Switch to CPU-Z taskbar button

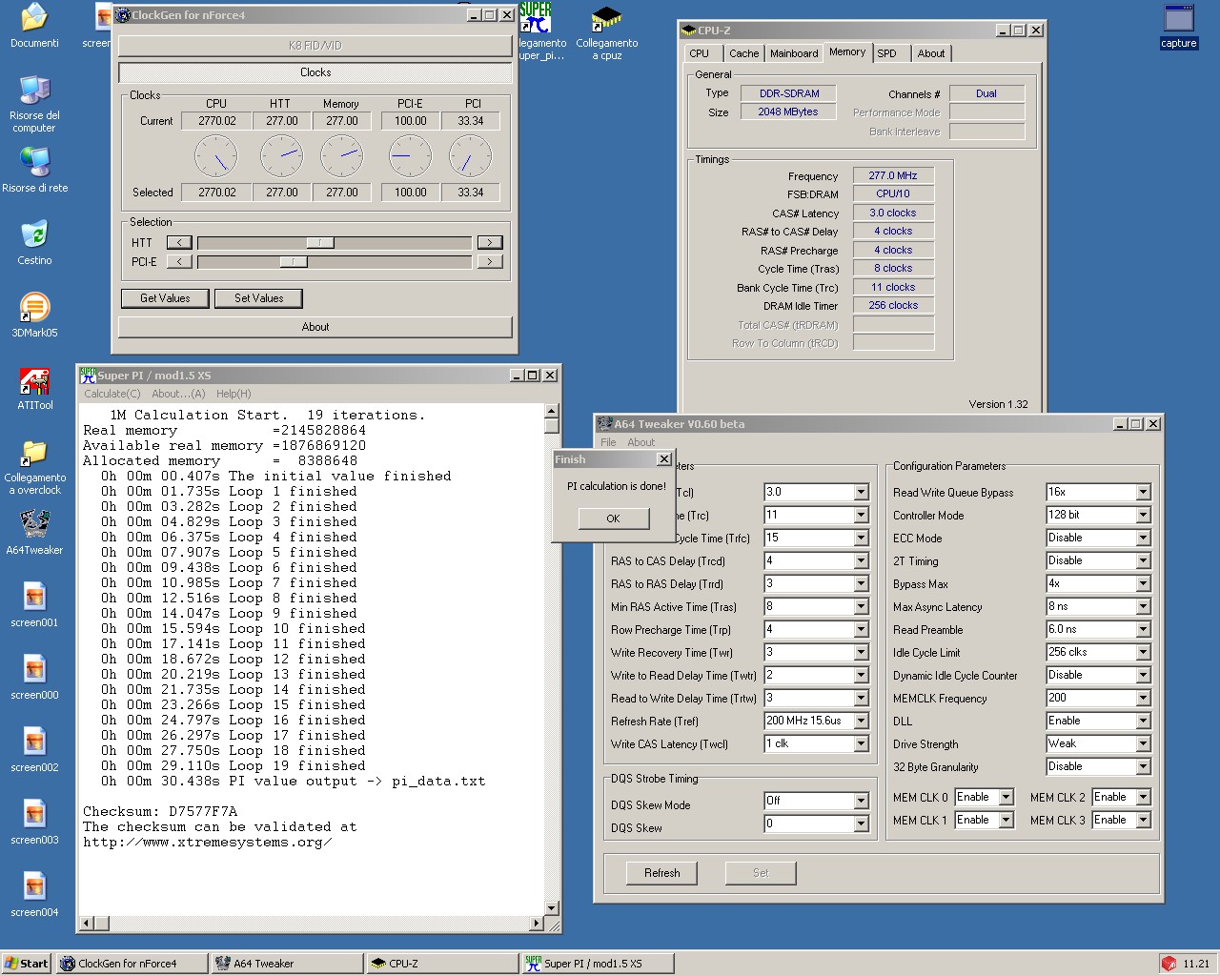coord(442,964)
